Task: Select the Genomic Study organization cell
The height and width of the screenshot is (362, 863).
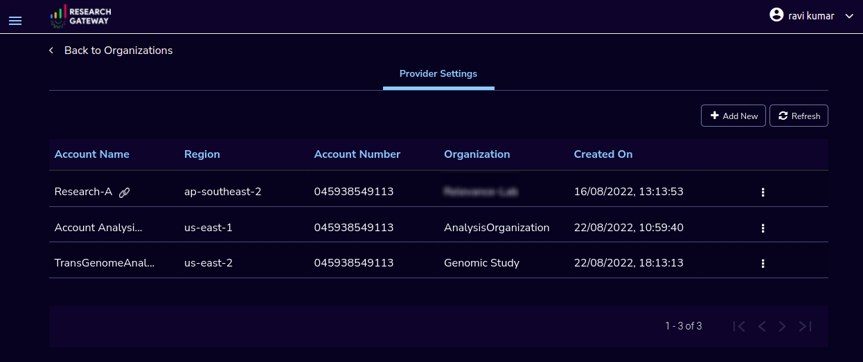Action: pyautogui.click(x=481, y=263)
